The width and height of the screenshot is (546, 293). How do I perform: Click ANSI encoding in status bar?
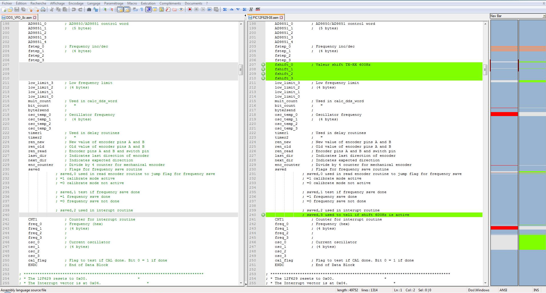tap(503, 290)
